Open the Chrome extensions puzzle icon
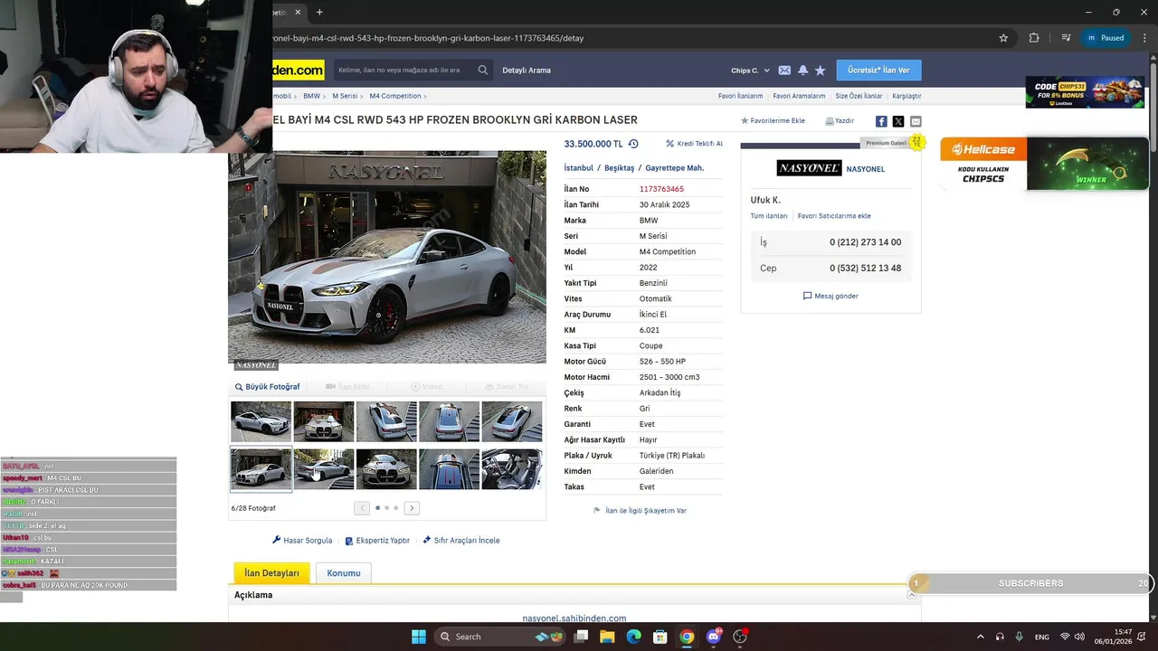The width and height of the screenshot is (1158, 651). pos(1034,38)
